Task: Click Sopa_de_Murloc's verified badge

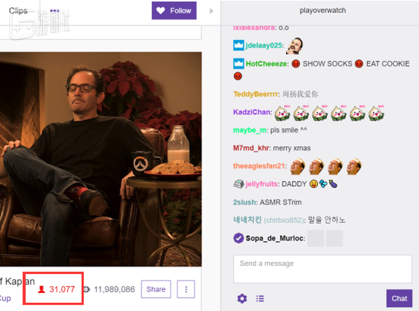Action: tap(239, 238)
